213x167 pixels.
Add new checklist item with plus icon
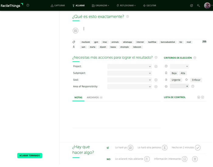click(203, 97)
